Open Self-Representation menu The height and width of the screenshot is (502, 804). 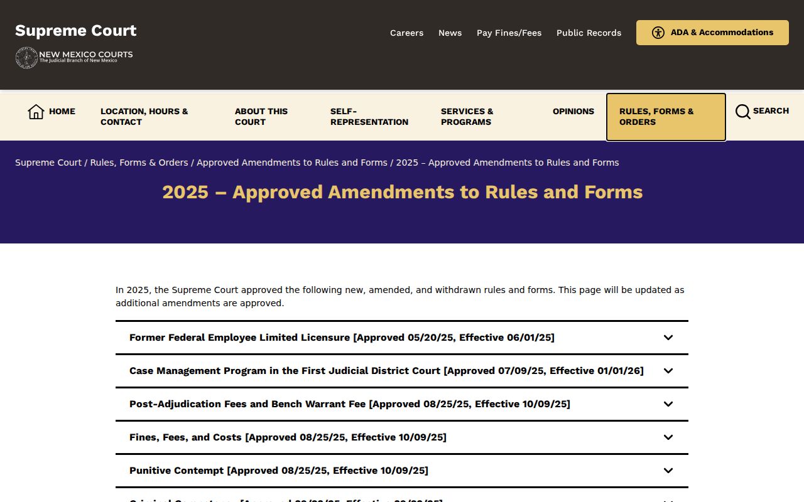coord(369,117)
